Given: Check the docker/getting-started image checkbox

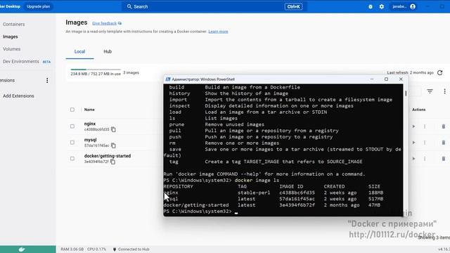Looking at the screenshot, I should pyautogui.click(x=72, y=158).
